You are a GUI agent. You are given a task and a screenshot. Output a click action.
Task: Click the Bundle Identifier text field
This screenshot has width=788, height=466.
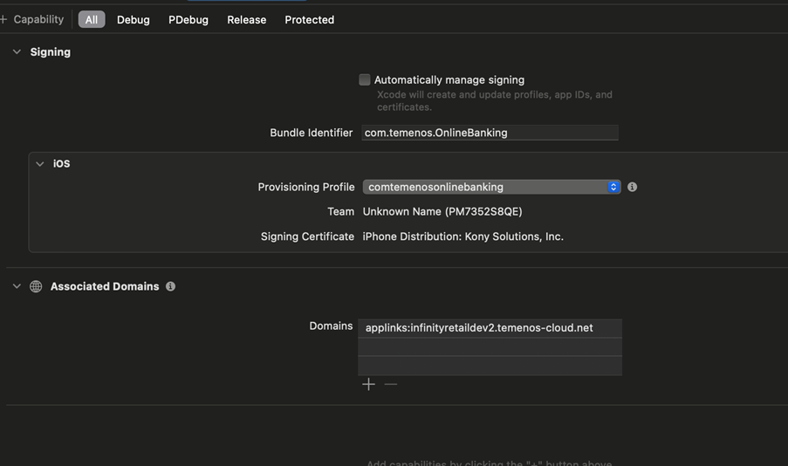pyautogui.click(x=490, y=133)
